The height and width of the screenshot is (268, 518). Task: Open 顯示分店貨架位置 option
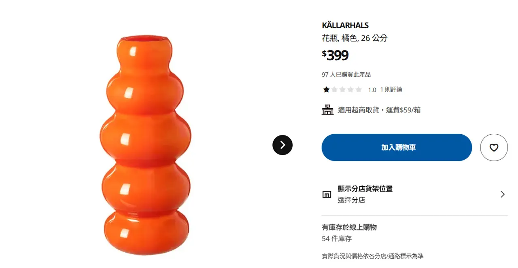[x=365, y=189]
